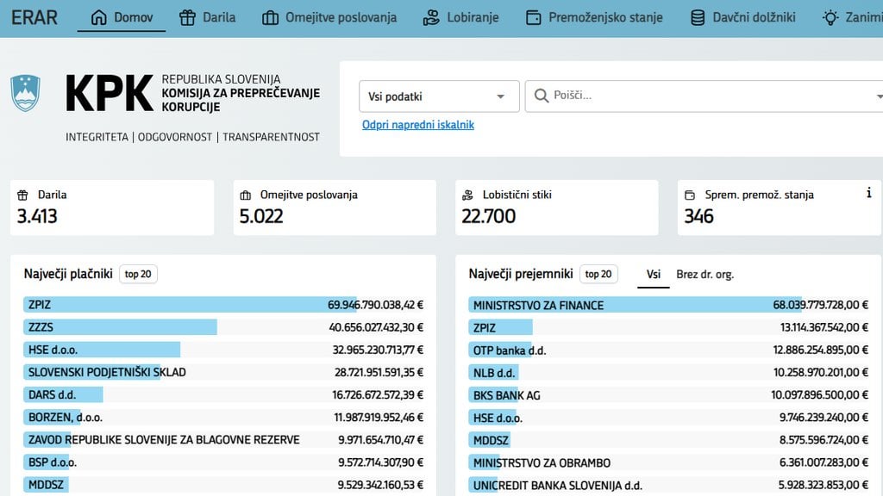Image resolution: width=883 pixels, height=496 pixels.
Task: Open the Omejitve poslovanja 5.022 card
Action: point(335,208)
